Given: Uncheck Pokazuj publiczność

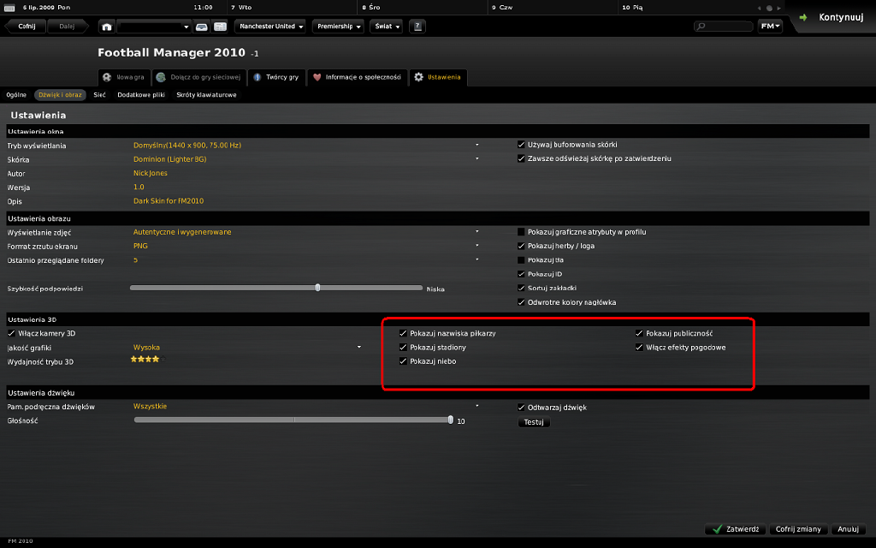Looking at the screenshot, I should coord(640,333).
